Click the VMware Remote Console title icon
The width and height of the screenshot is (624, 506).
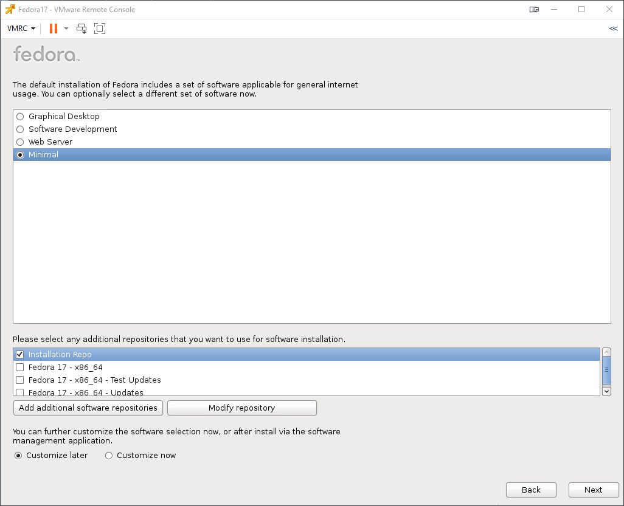point(10,9)
